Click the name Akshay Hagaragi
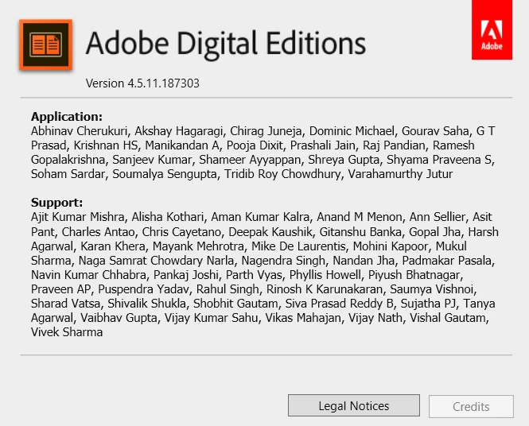This screenshot has height=426, width=529. click(179, 131)
